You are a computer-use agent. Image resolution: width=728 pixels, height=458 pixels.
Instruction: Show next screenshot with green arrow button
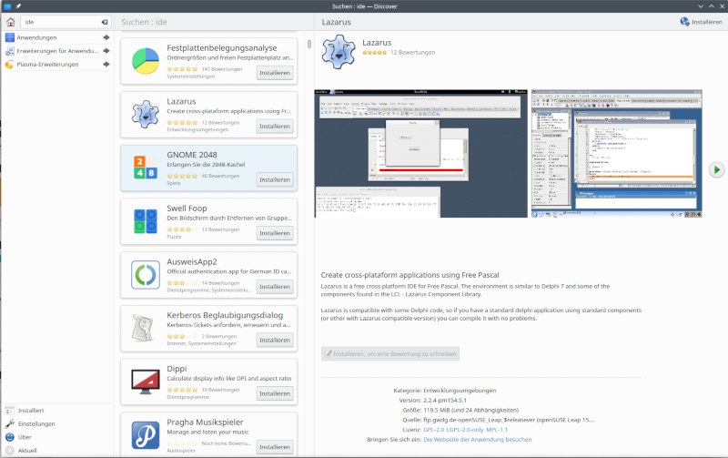717,169
